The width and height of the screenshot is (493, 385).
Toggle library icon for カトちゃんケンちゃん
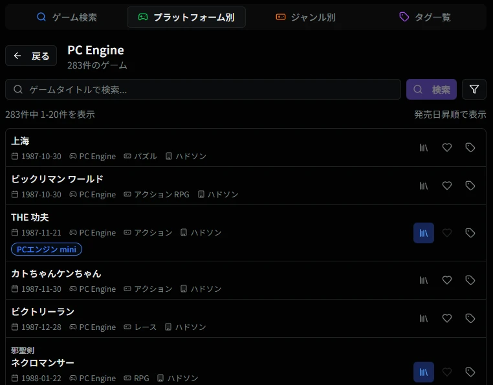424,280
